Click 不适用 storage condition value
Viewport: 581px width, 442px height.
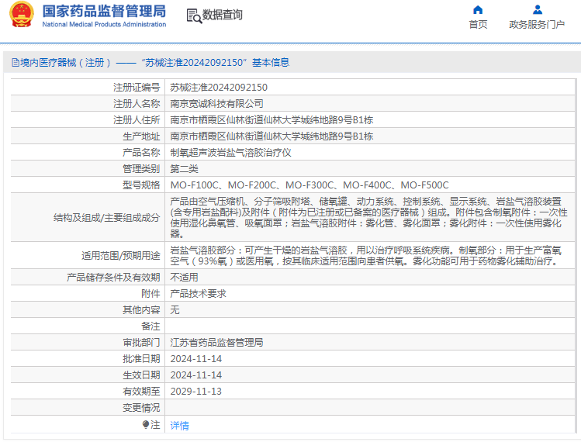[x=184, y=278]
